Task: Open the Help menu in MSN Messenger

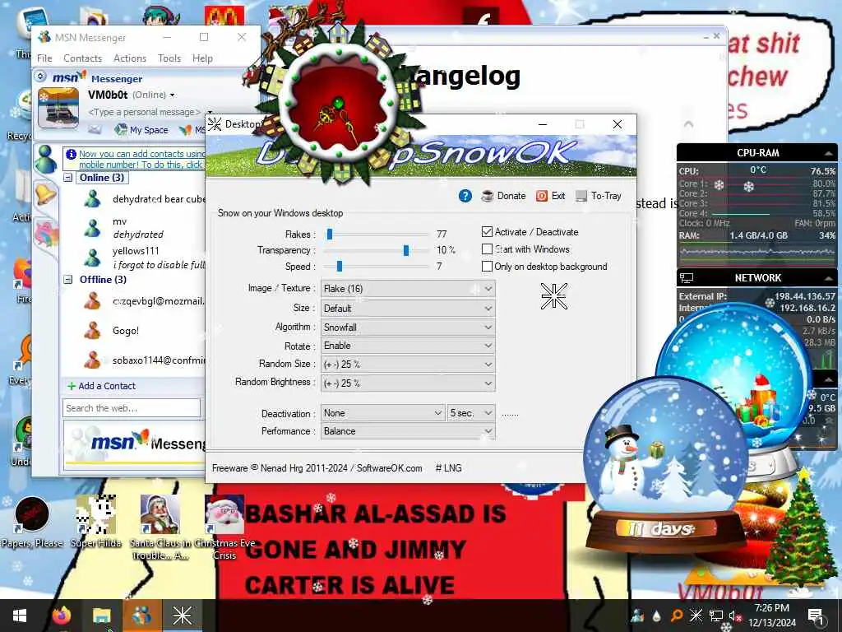Action: pos(202,58)
